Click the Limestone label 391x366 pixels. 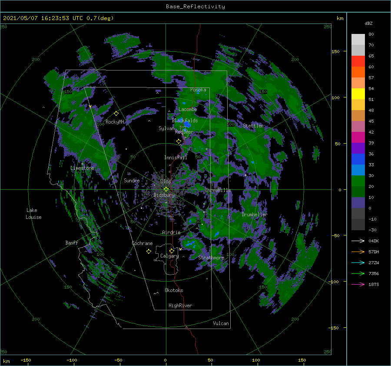point(82,168)
